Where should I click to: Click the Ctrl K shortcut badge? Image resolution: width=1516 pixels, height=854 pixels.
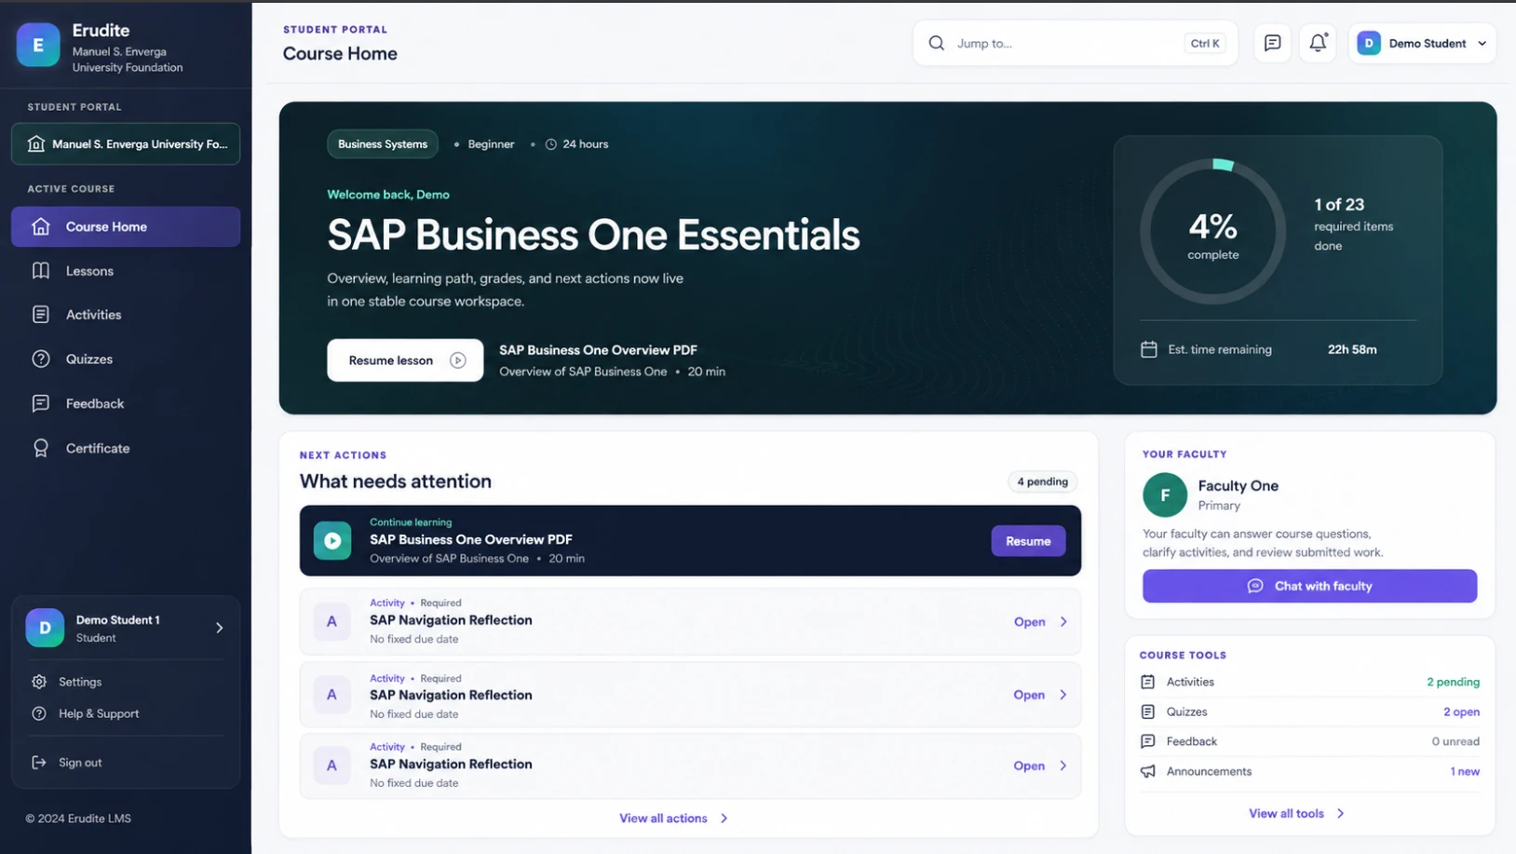pos(1205,43)
